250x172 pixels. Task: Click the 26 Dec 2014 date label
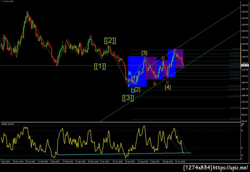18,162
